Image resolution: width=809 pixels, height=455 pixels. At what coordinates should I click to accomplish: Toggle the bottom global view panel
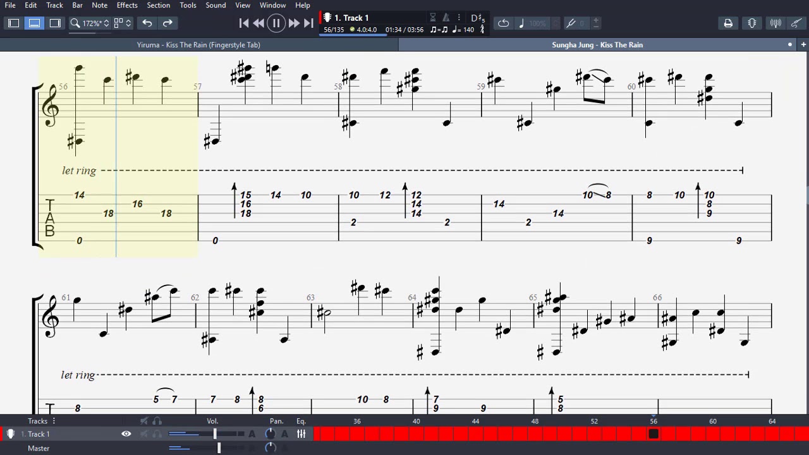click(x=34, y=23)
